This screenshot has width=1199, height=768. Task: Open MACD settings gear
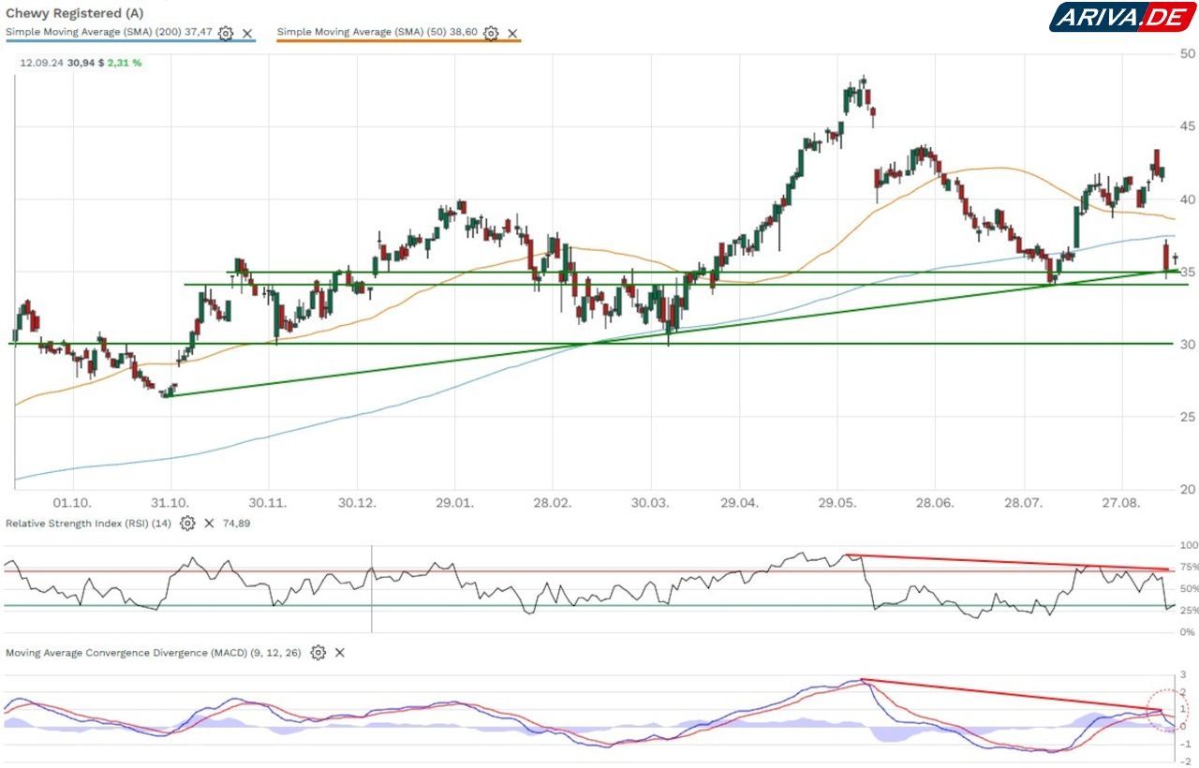pyautogui.click(x=318, y=653)
